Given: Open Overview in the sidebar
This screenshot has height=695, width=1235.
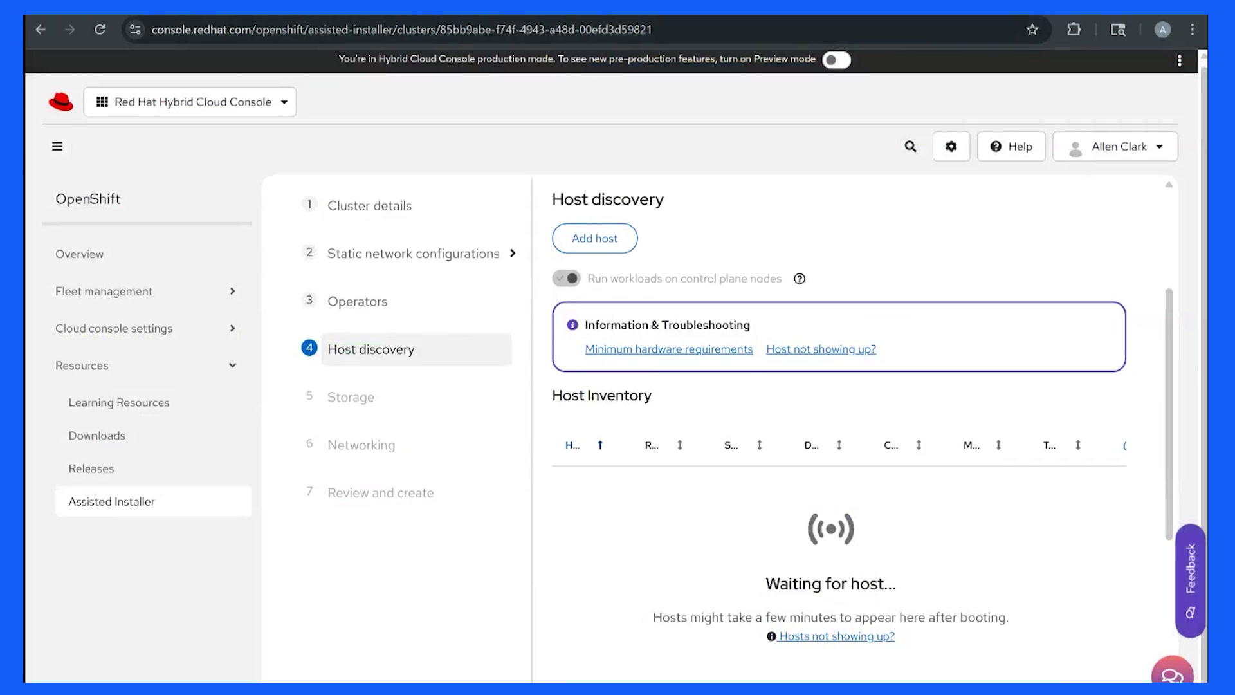Looking at the screenshot, I should pyautogui.click(x=79, y=254).
